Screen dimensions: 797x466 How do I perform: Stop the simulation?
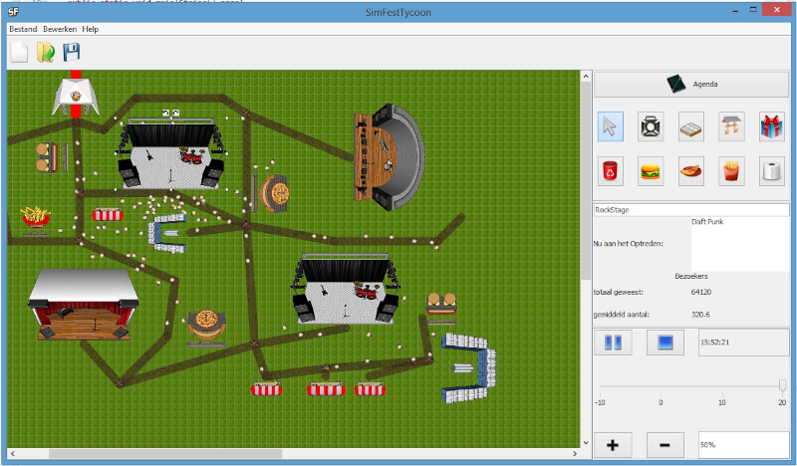pos(664,343)
